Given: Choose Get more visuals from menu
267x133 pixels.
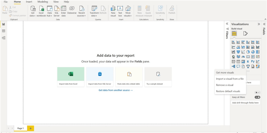Looking at the screenshot, I should tap(225, 73).
